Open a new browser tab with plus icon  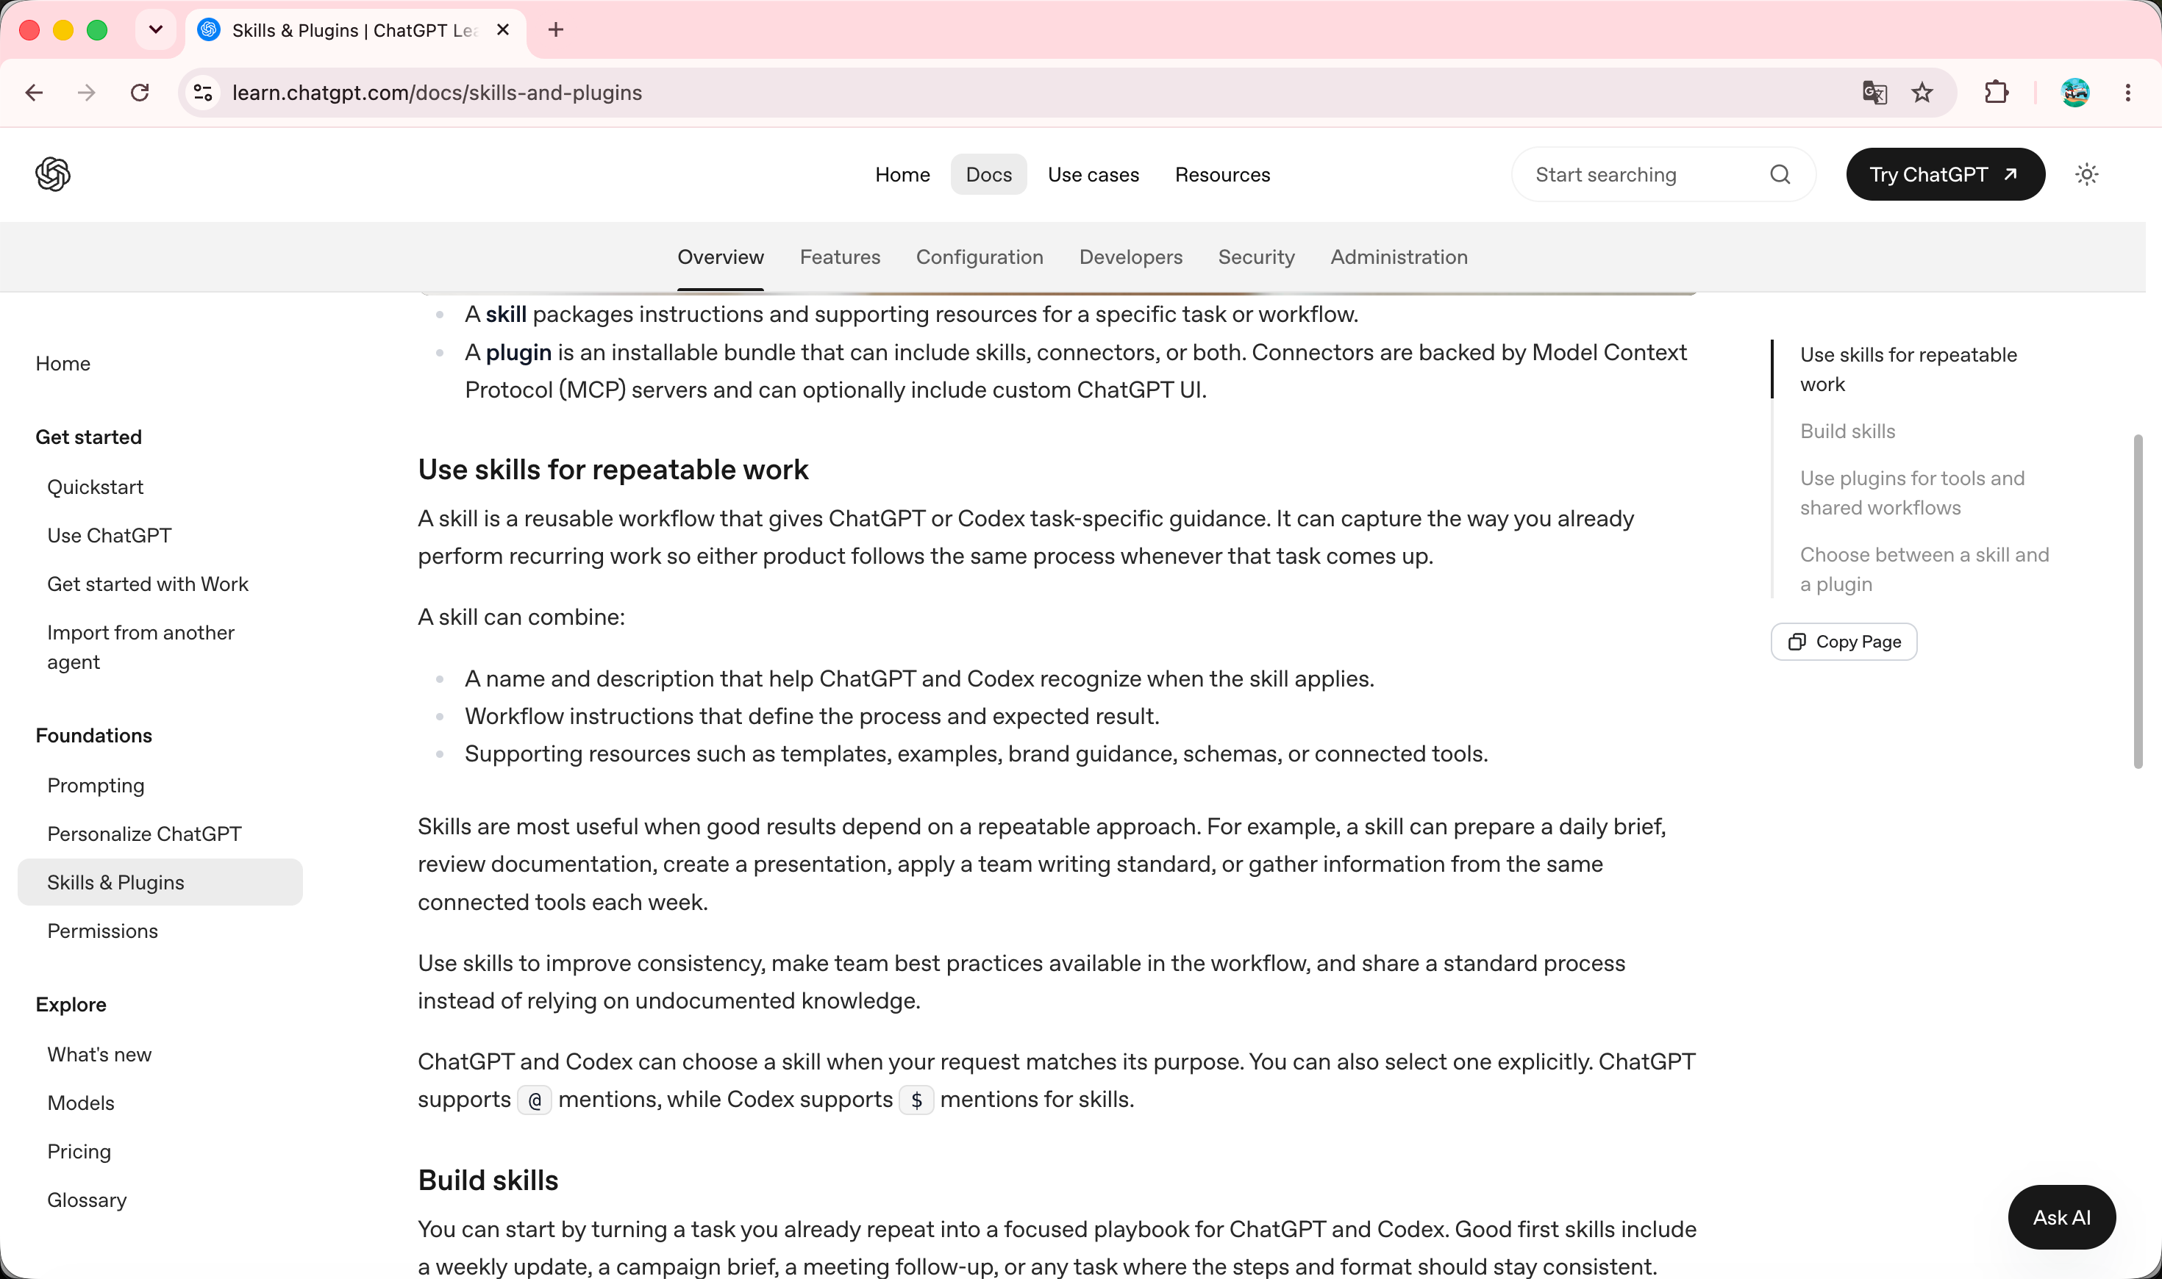(556, 30)
